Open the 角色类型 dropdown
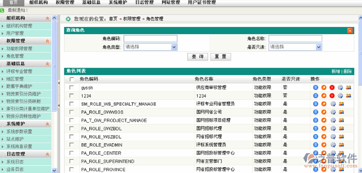This screenshot has width=362, height=173. 151,47
